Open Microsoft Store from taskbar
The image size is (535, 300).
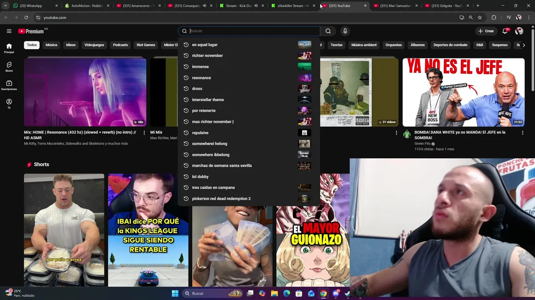[299, 293]
